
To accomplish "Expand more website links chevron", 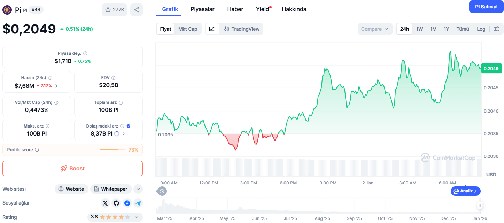I will [x=138, y=189].
